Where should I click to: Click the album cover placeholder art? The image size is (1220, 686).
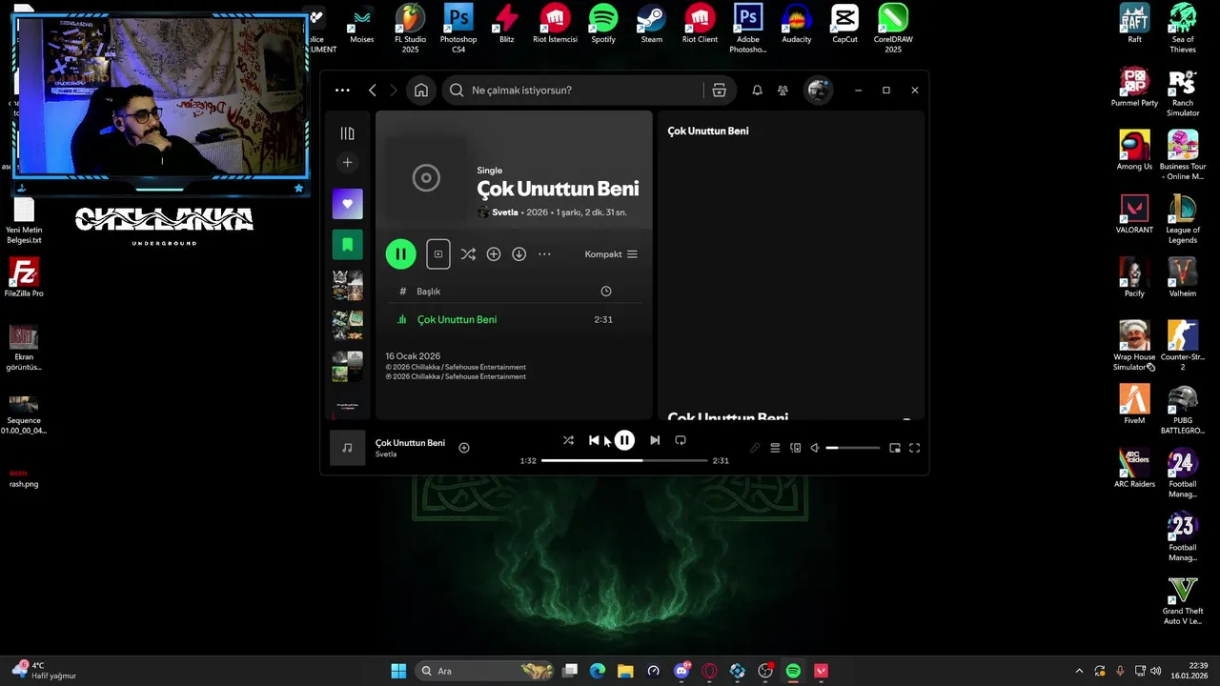tap(426, 178)
